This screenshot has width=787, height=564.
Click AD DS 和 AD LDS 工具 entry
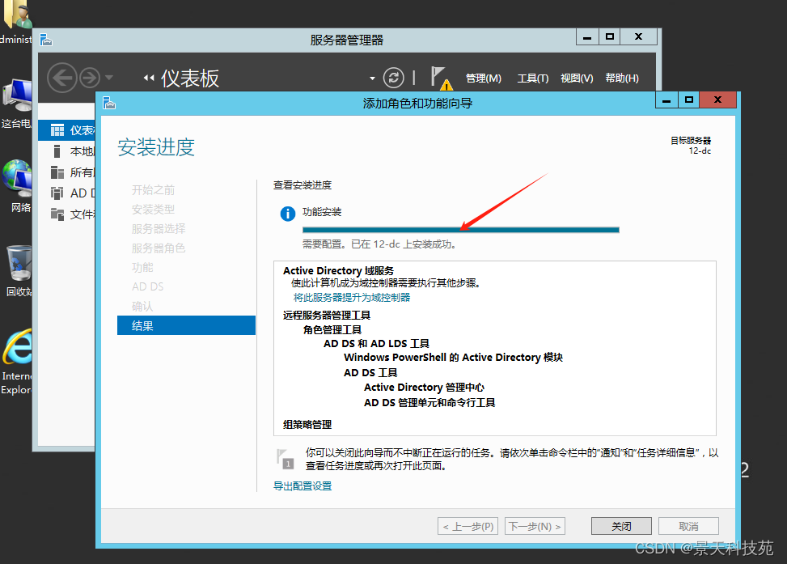pos(376,344)
